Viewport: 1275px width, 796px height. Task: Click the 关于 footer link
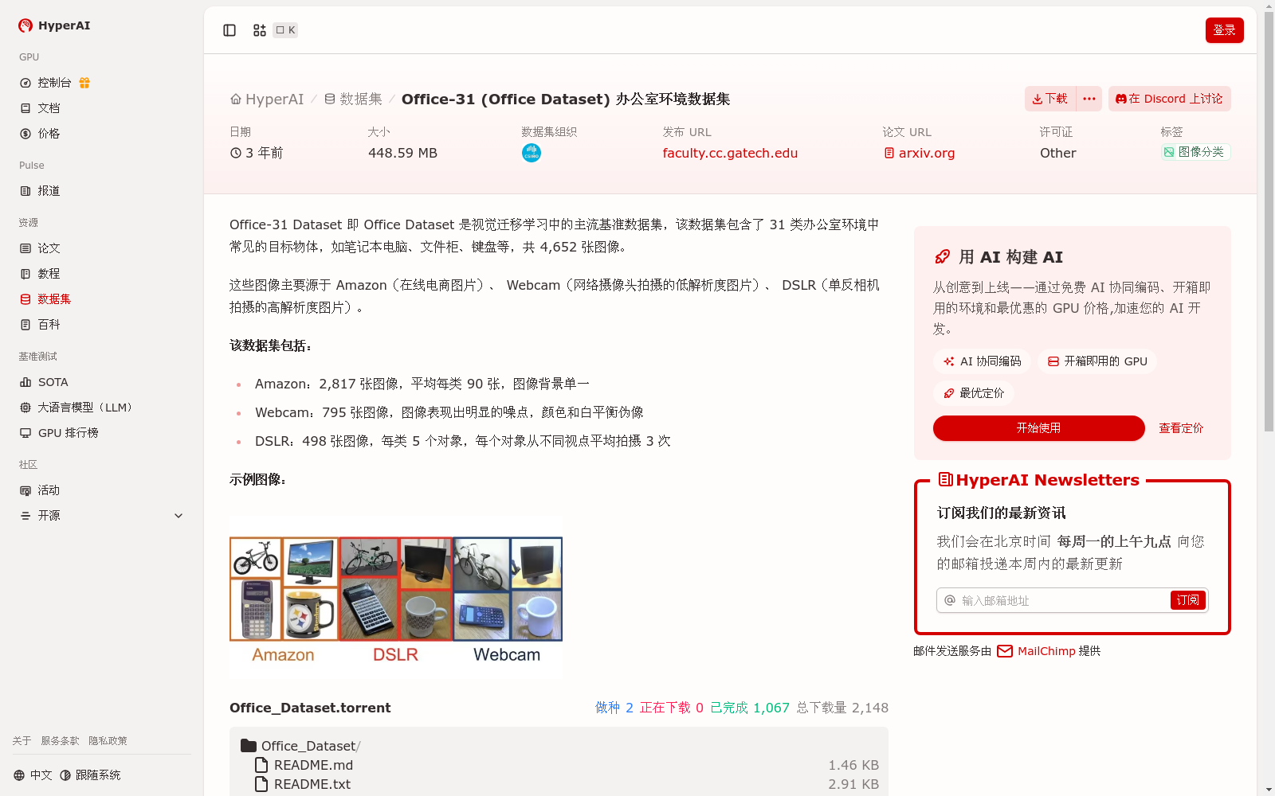(x=22, y=741)
